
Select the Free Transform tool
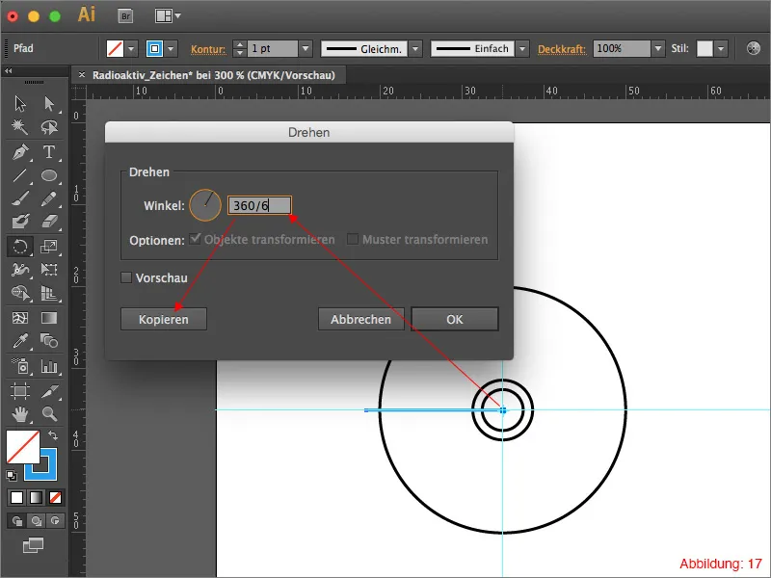49,270
